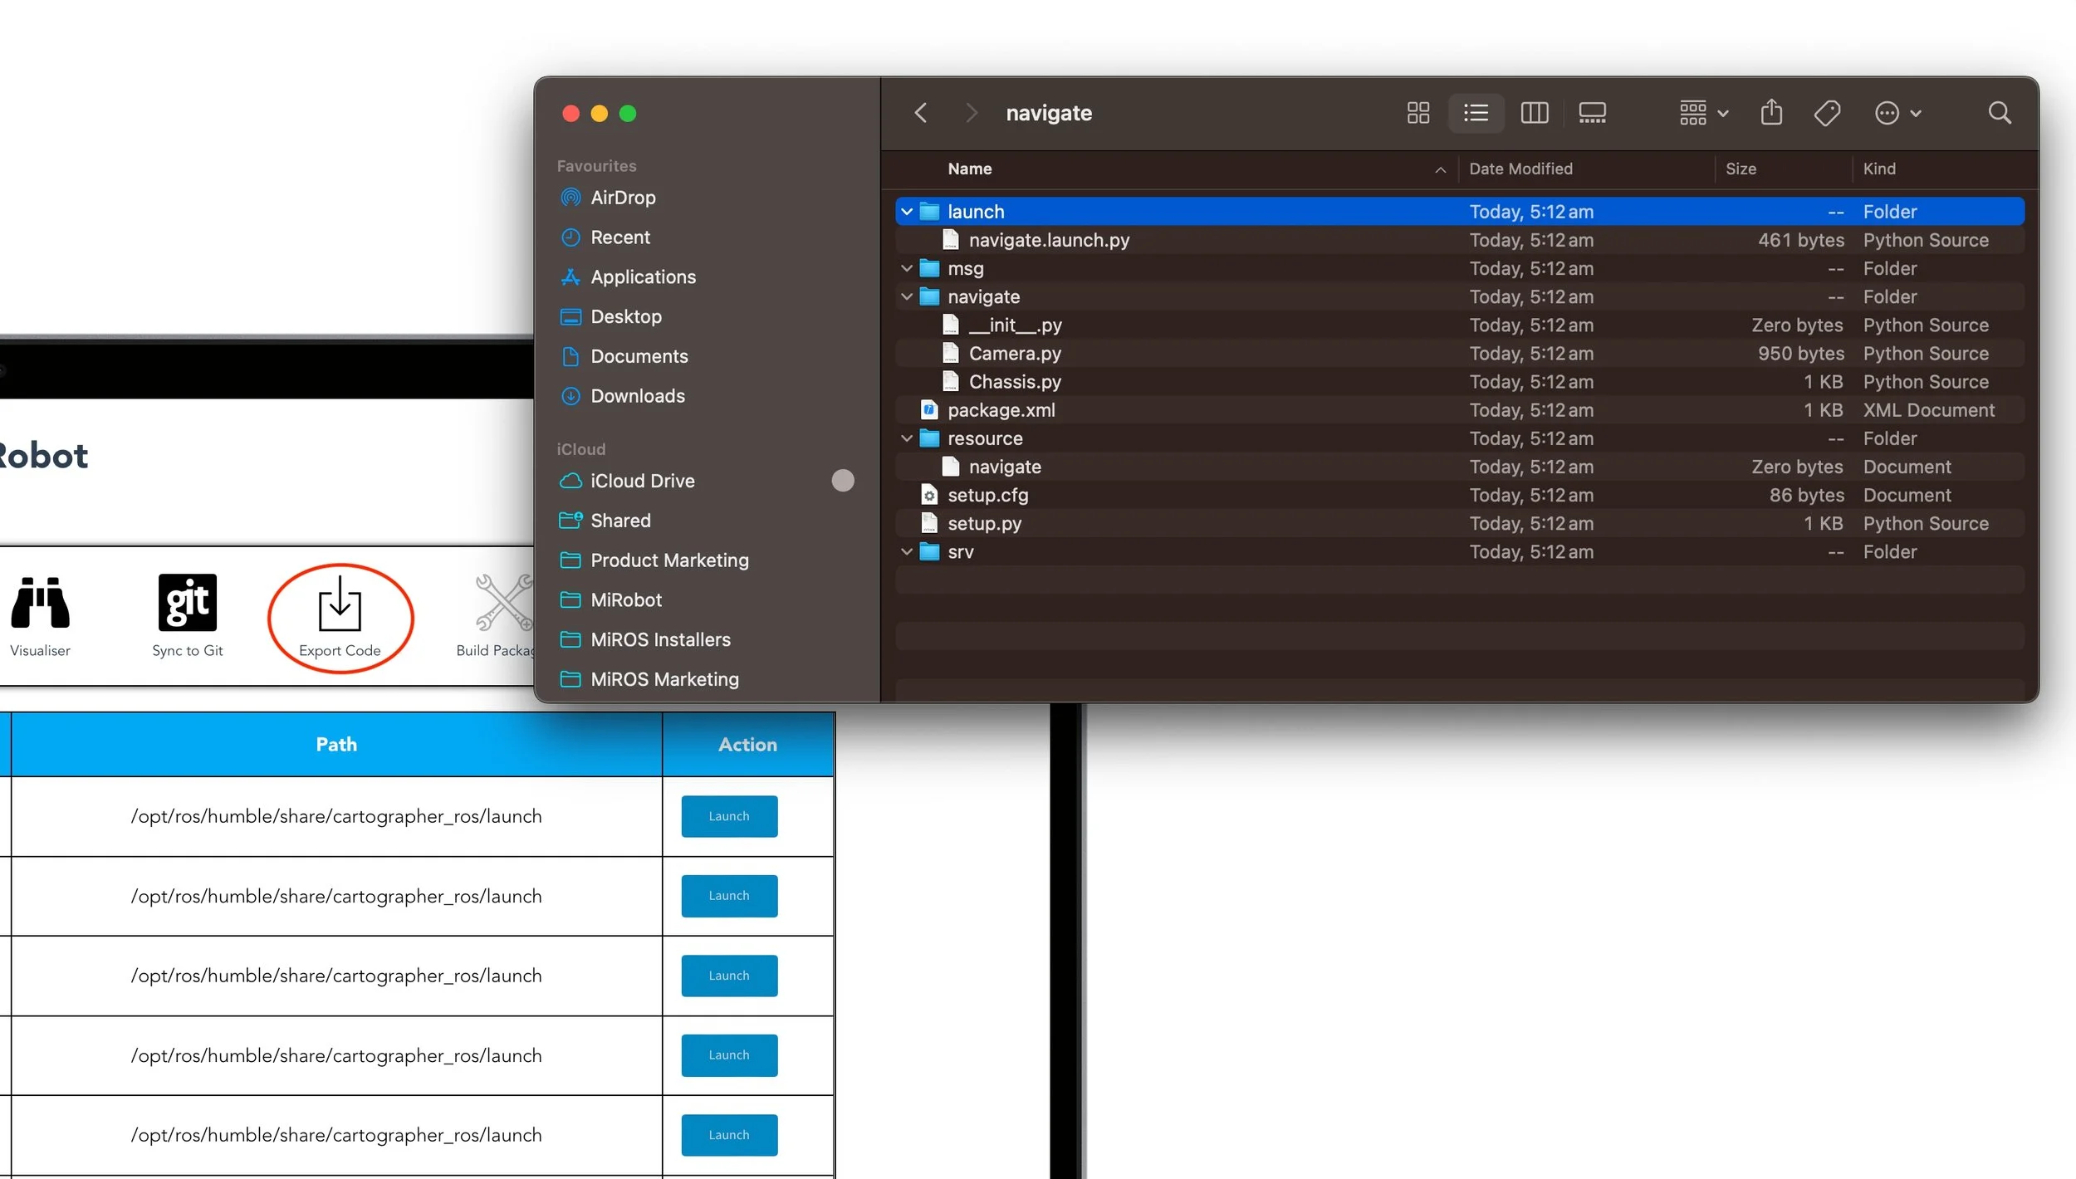The image size is (2076, 1179).
Task: Click Finder back navigation arrow
Action: 920,113
